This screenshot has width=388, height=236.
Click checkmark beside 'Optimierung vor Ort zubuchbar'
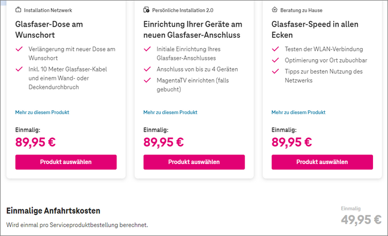coord(275,60)
